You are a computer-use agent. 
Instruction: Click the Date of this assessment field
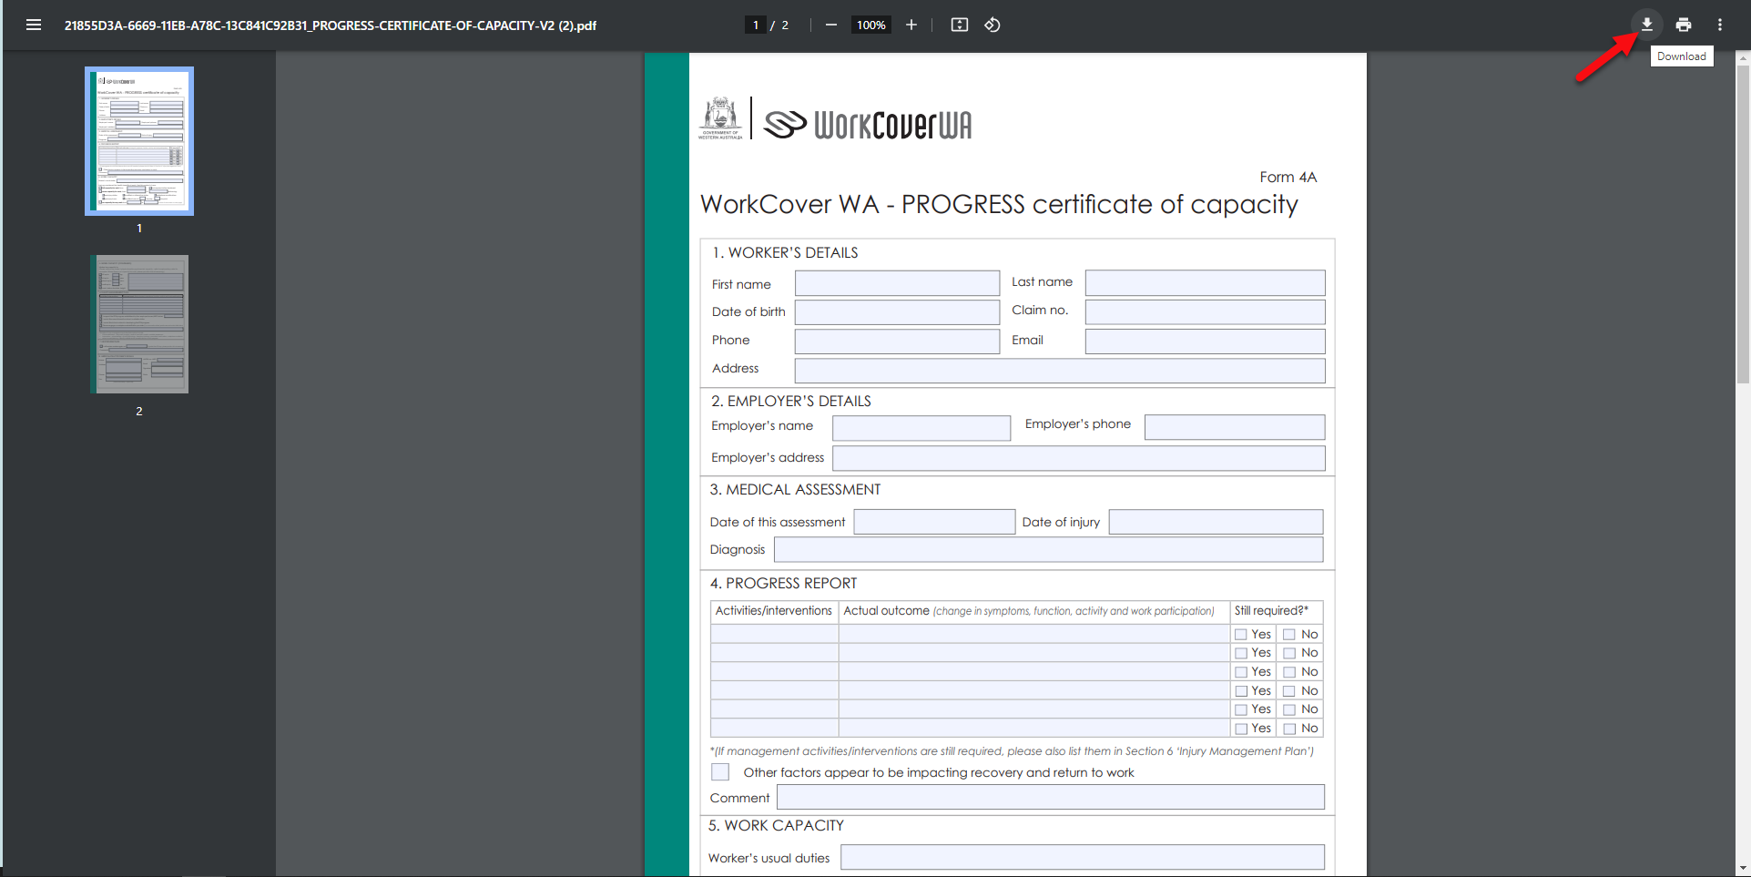coord(934,522)
